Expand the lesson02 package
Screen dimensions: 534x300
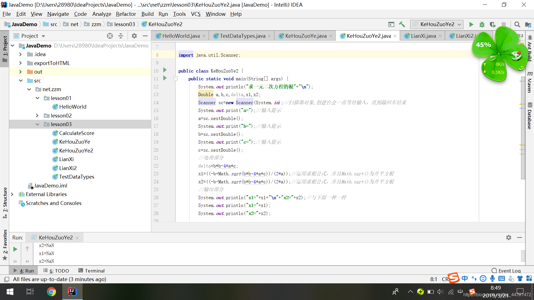37,116
